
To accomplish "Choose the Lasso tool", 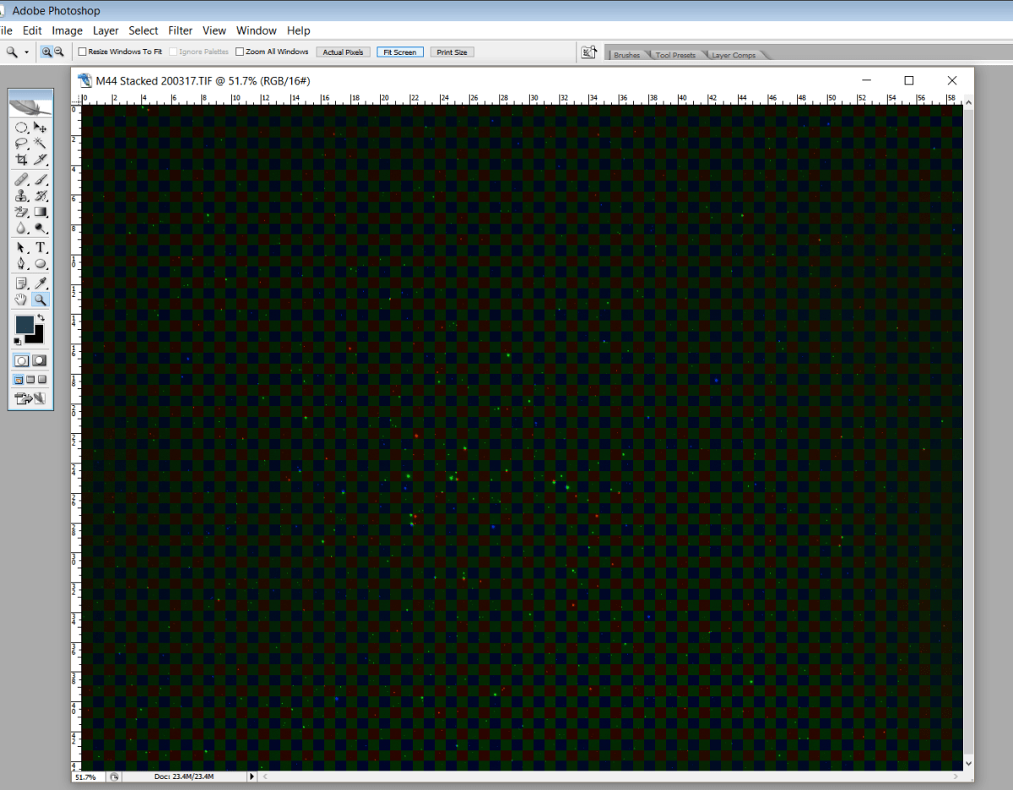I will tap(22, 143).
